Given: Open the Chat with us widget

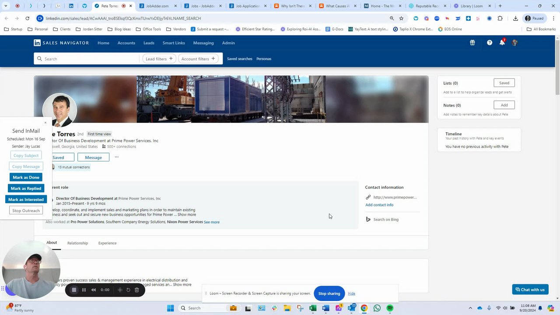Looking at the screenshot, I should pyautogui.click(x=530, y=290).
